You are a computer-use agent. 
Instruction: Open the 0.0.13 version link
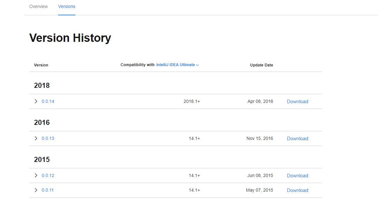point(48,138)
